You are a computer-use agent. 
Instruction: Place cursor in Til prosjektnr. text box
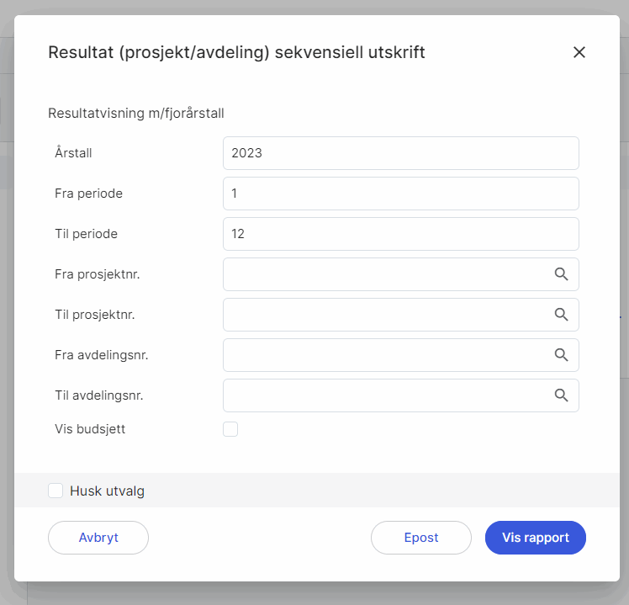point(383,315)
